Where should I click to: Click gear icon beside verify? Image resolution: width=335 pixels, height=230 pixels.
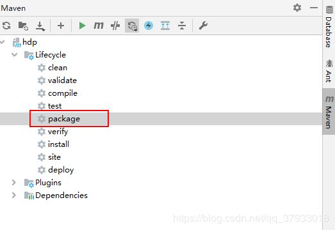coord(42,132)
